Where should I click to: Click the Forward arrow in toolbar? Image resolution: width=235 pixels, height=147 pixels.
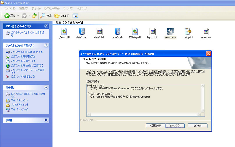click(x=24, y=16)
